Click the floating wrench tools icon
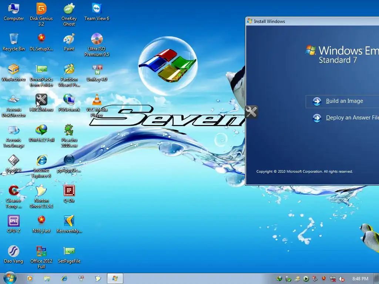379x284 pixels. click(251, 112)
